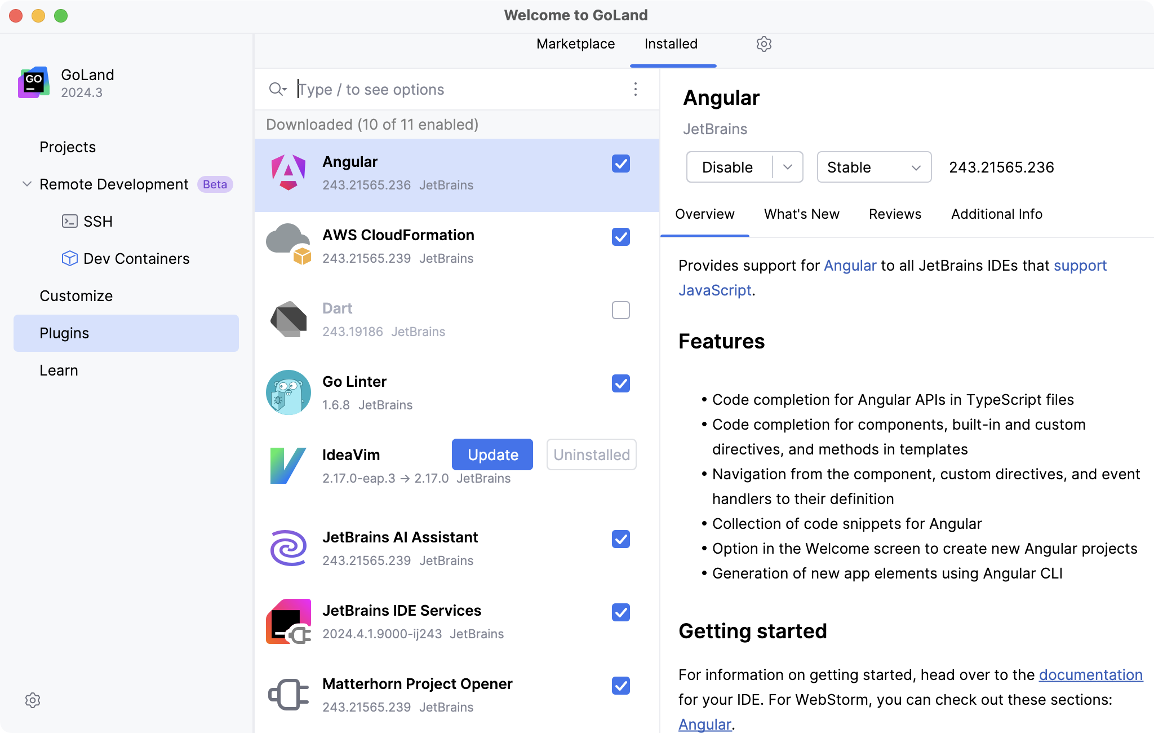The height and width of the screenshot is (733, 1154).
Task: Open the documentation link
Action: (x=1089, y=675)
